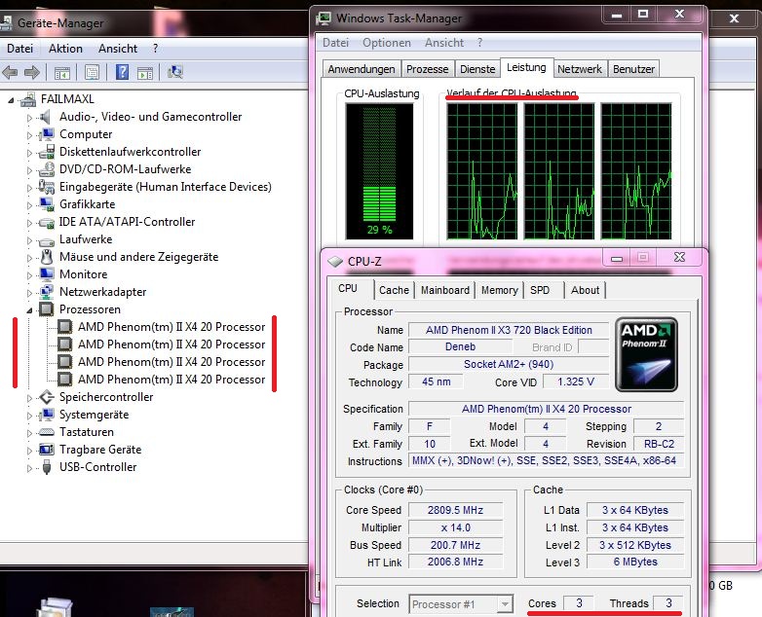The height and width of the screenshot is (617, 762).
Task: Click the Audio-, Video- und Gamecontroller icon
Action: (46, 117)
